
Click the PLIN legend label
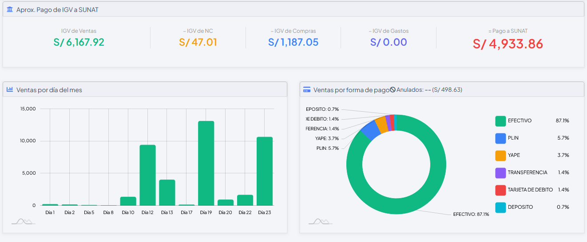(513, 138)
